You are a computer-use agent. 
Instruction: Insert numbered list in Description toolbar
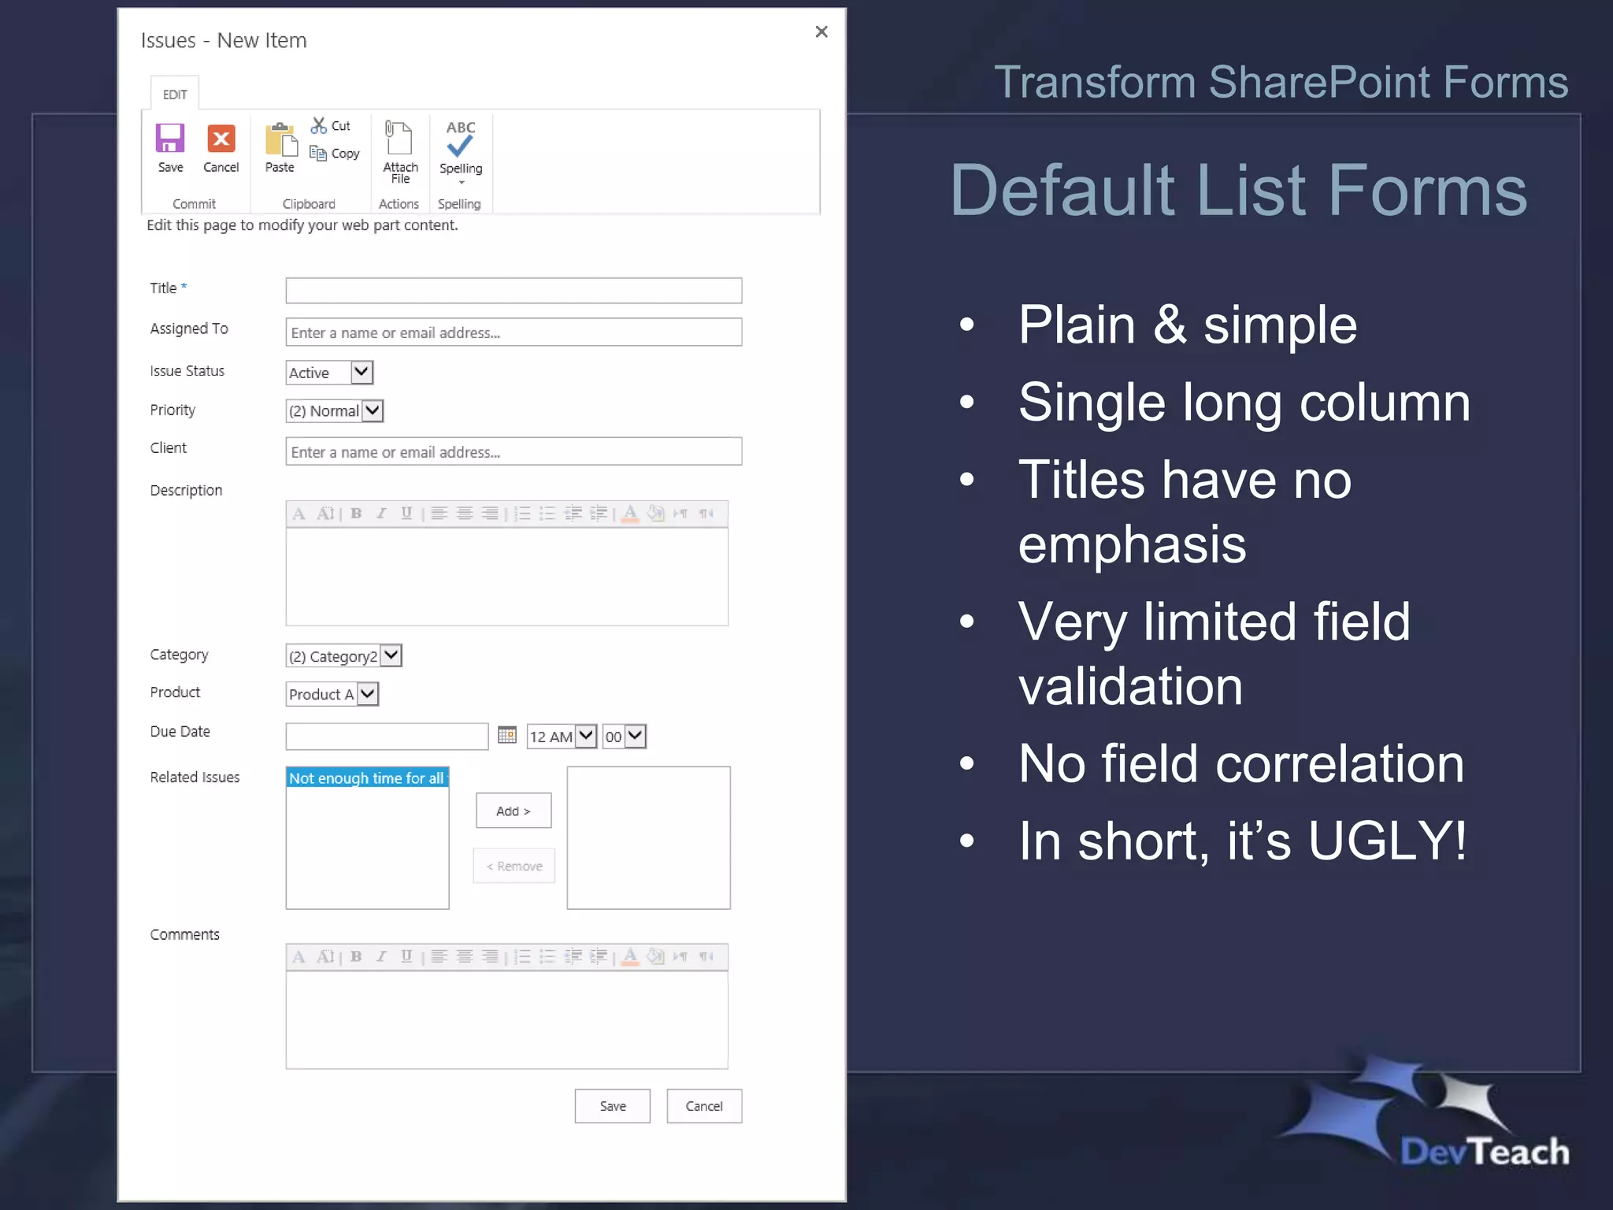coord(522,514)
